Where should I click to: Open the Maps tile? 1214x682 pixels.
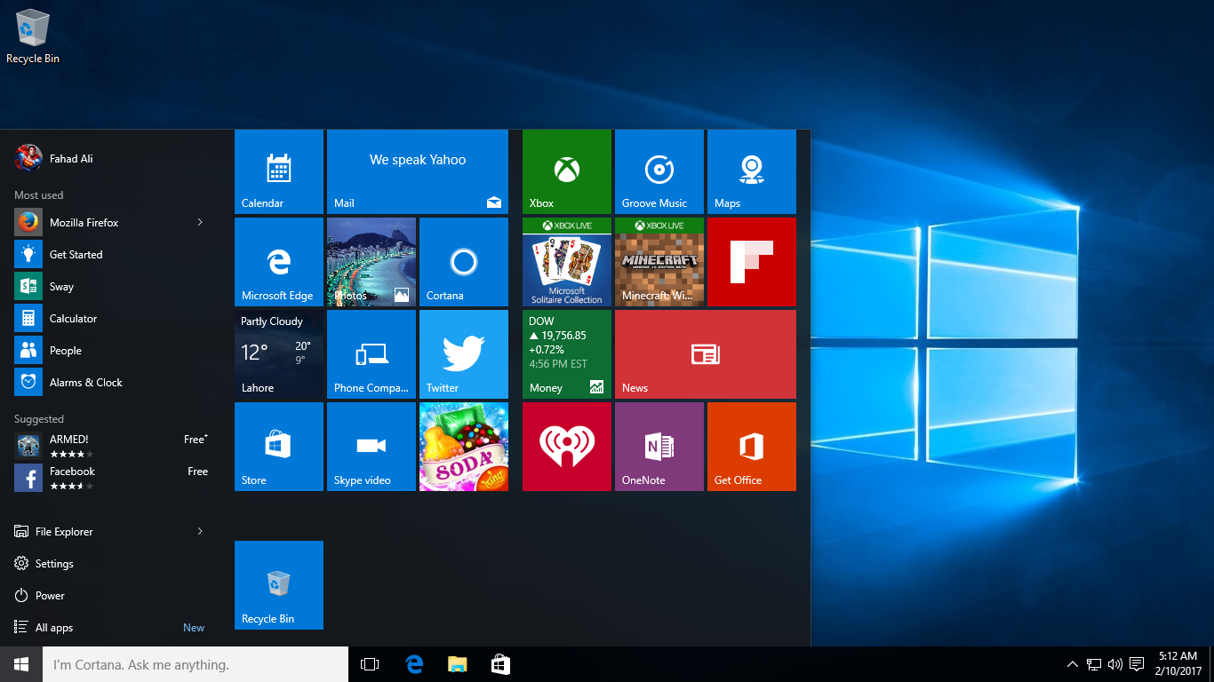click(752, 171)
